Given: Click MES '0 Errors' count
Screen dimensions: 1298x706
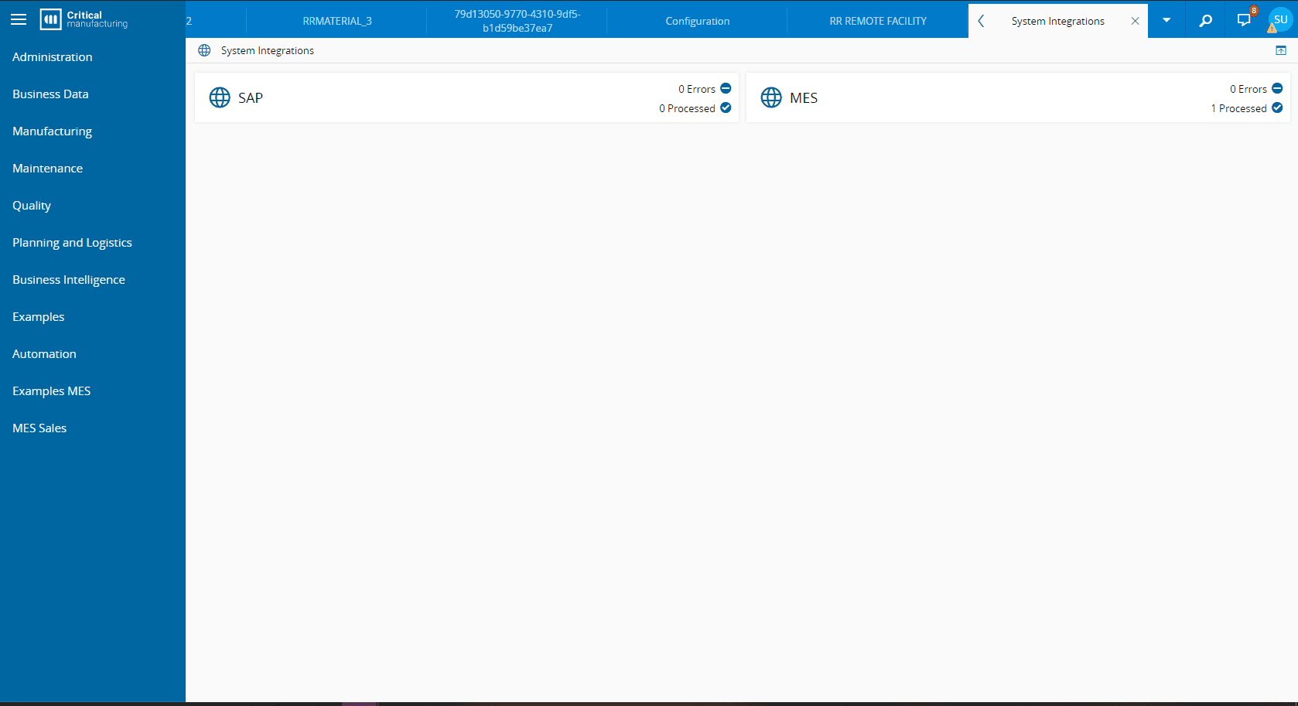Looking at the screenshot, I should 1248,89.
